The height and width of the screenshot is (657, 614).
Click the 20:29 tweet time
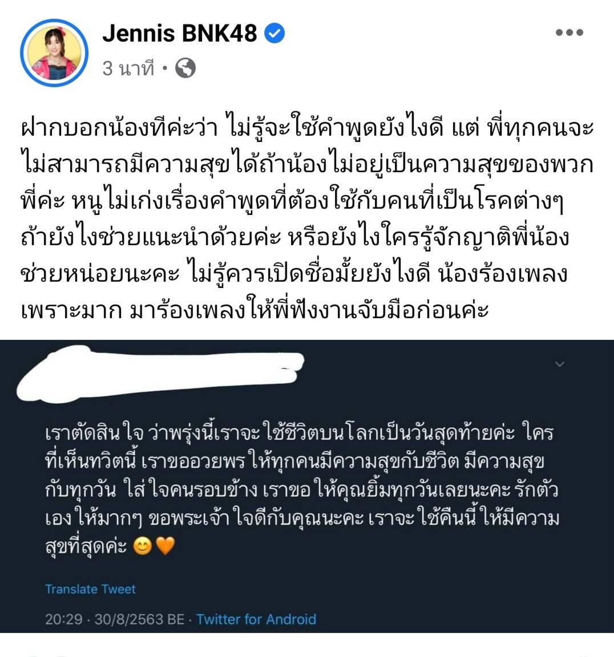point(64,619)
